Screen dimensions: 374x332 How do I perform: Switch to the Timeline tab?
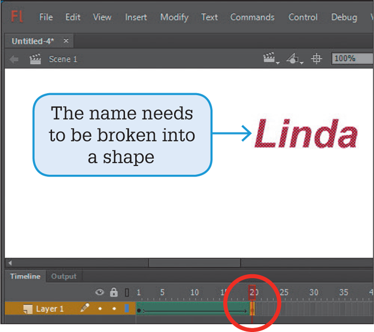[25, 276]
